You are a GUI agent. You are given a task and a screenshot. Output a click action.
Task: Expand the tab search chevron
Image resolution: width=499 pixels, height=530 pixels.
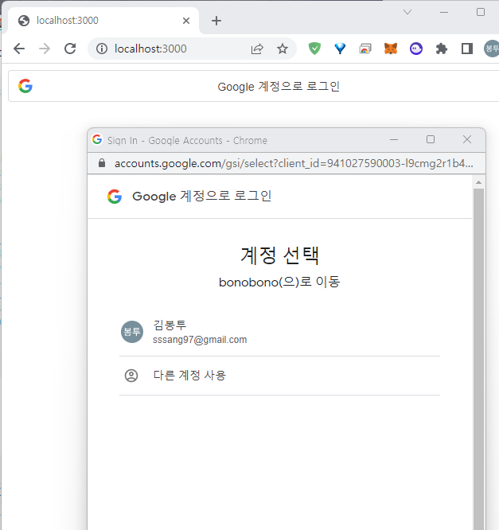point(407,12)
